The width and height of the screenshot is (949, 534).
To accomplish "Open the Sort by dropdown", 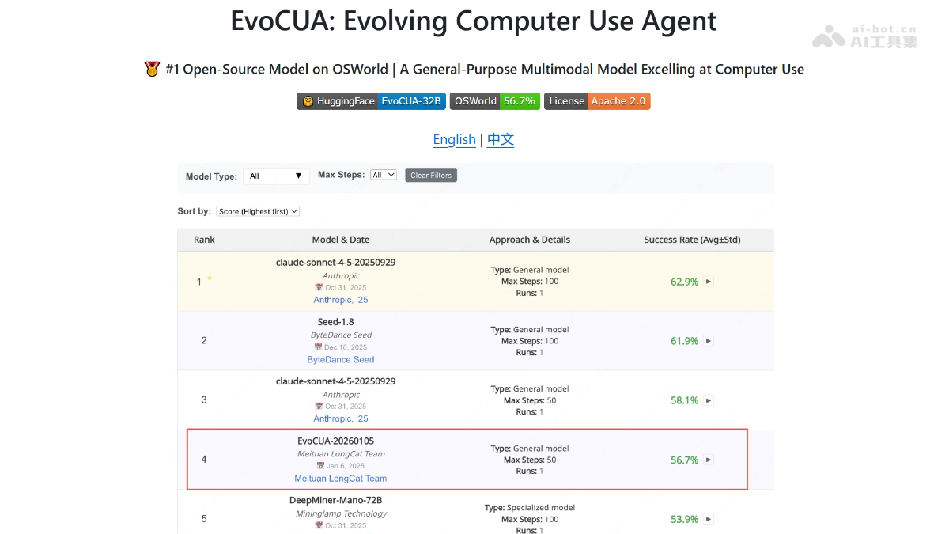I will click(258, 211).
